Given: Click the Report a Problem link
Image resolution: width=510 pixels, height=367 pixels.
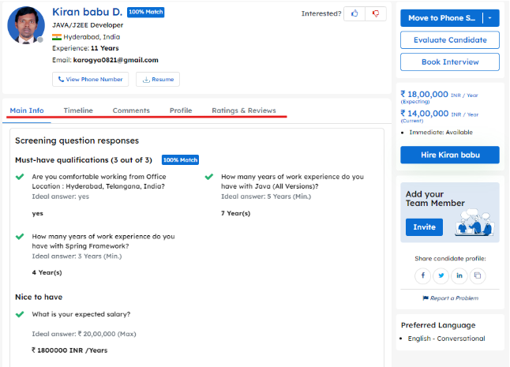Looking at the screenshot, I should [x=450, y=298].
